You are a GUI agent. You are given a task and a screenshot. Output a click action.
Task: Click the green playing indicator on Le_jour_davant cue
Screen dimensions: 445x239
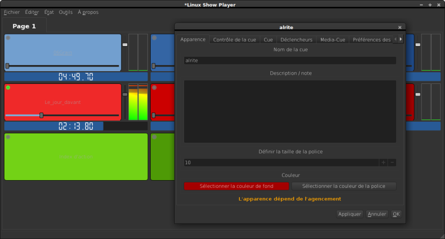point(8,88)
